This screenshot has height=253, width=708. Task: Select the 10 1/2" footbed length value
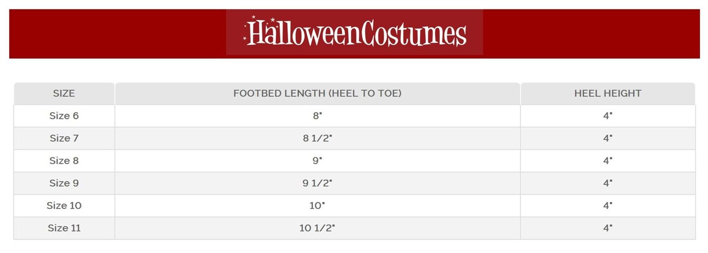click(x=317, y=228)
